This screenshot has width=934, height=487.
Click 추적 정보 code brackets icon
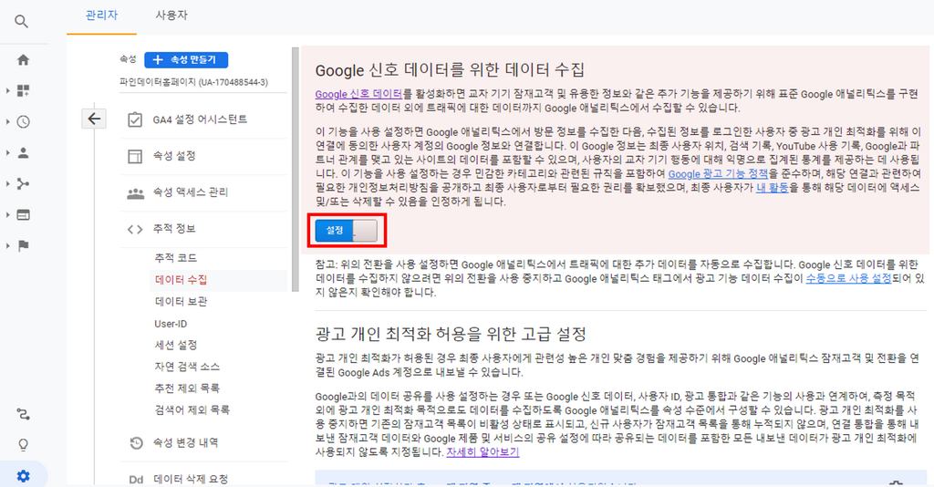pos(135,229)
